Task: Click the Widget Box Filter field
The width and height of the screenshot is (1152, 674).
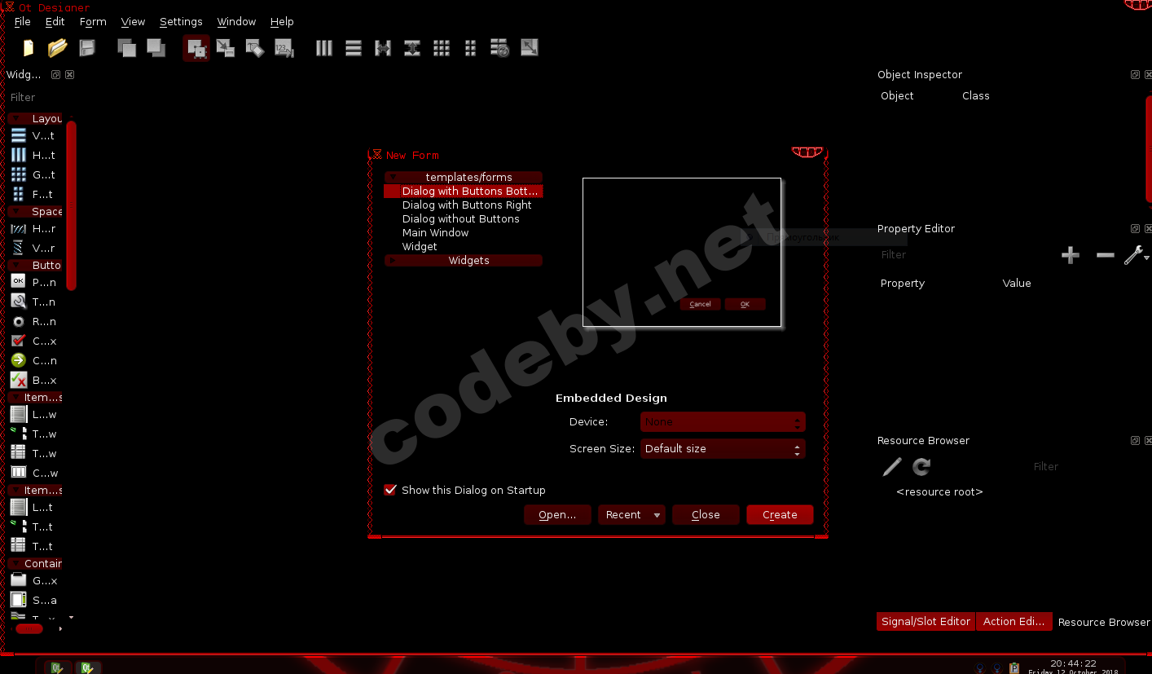Action: 41,98
